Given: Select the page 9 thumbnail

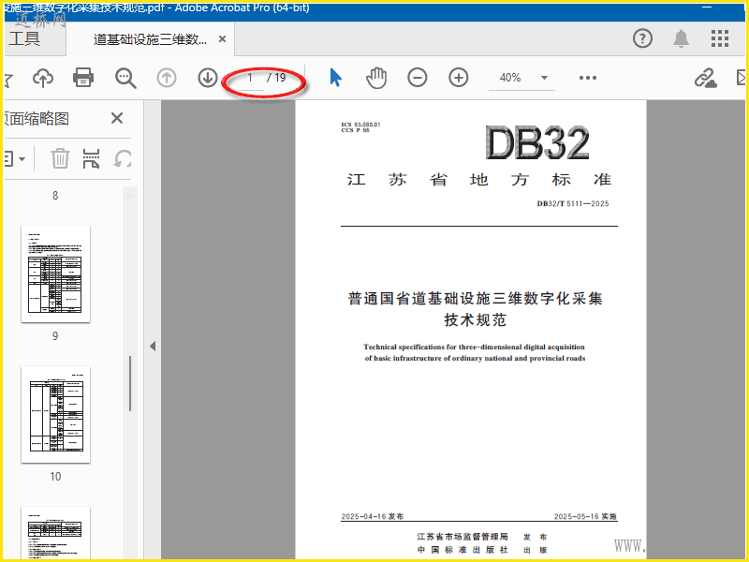Looking at the screenshot, I should [x=56, y=274].
